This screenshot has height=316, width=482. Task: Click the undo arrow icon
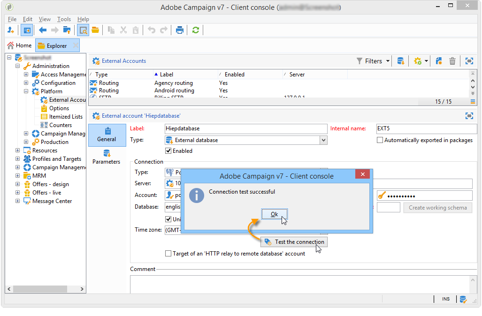pyautogui.click(x=152, y=30)
